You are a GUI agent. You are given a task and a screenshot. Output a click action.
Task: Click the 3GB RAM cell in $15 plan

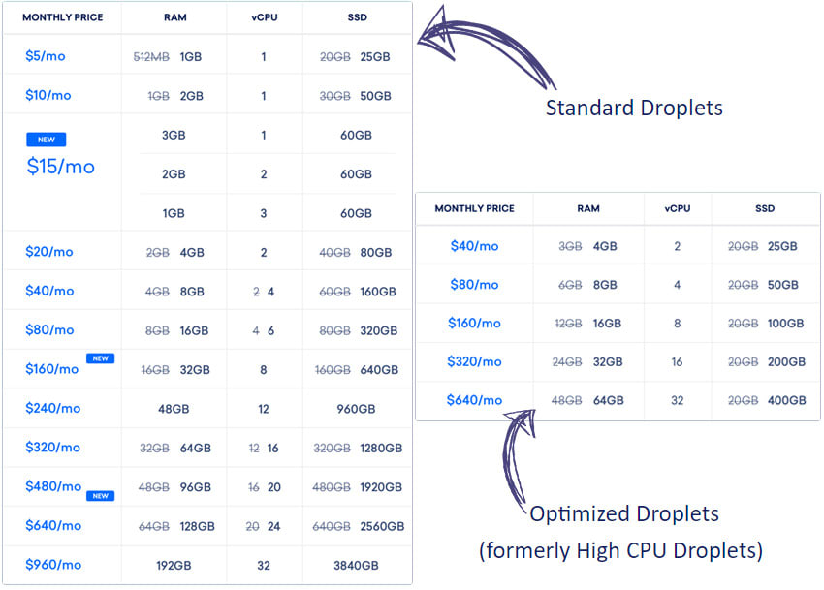174,135
